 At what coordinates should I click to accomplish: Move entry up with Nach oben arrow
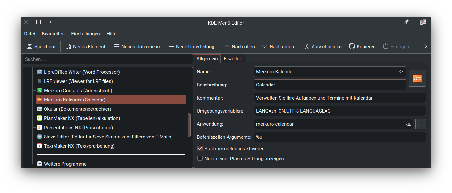point(227,47)
